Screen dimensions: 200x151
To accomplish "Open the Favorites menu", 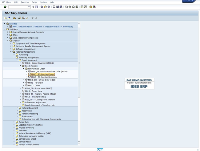I will 25,2.
